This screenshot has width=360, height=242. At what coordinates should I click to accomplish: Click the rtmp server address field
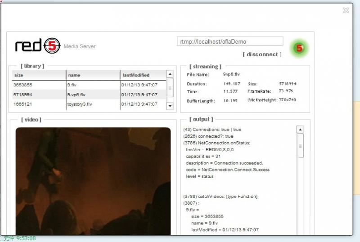(x=230, y=41)
